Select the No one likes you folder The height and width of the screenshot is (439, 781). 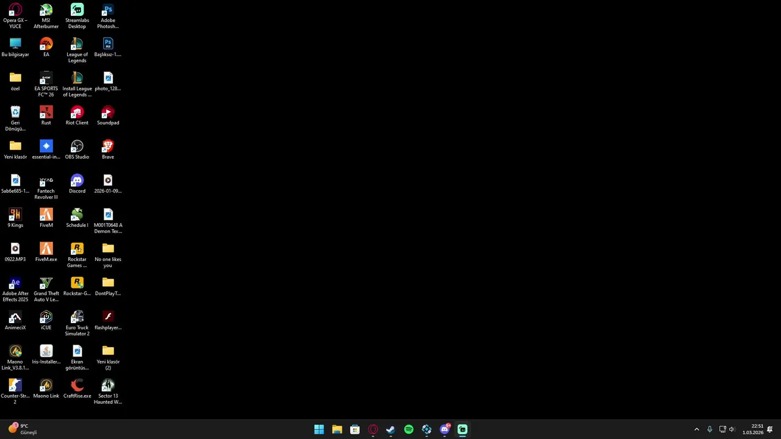point(108,255)
